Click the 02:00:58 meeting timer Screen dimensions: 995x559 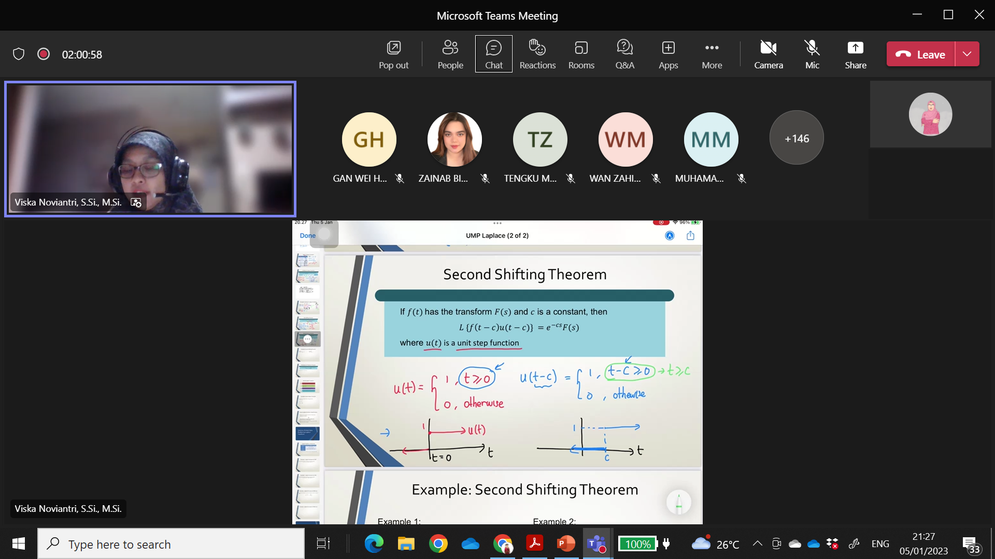[82, 54]
